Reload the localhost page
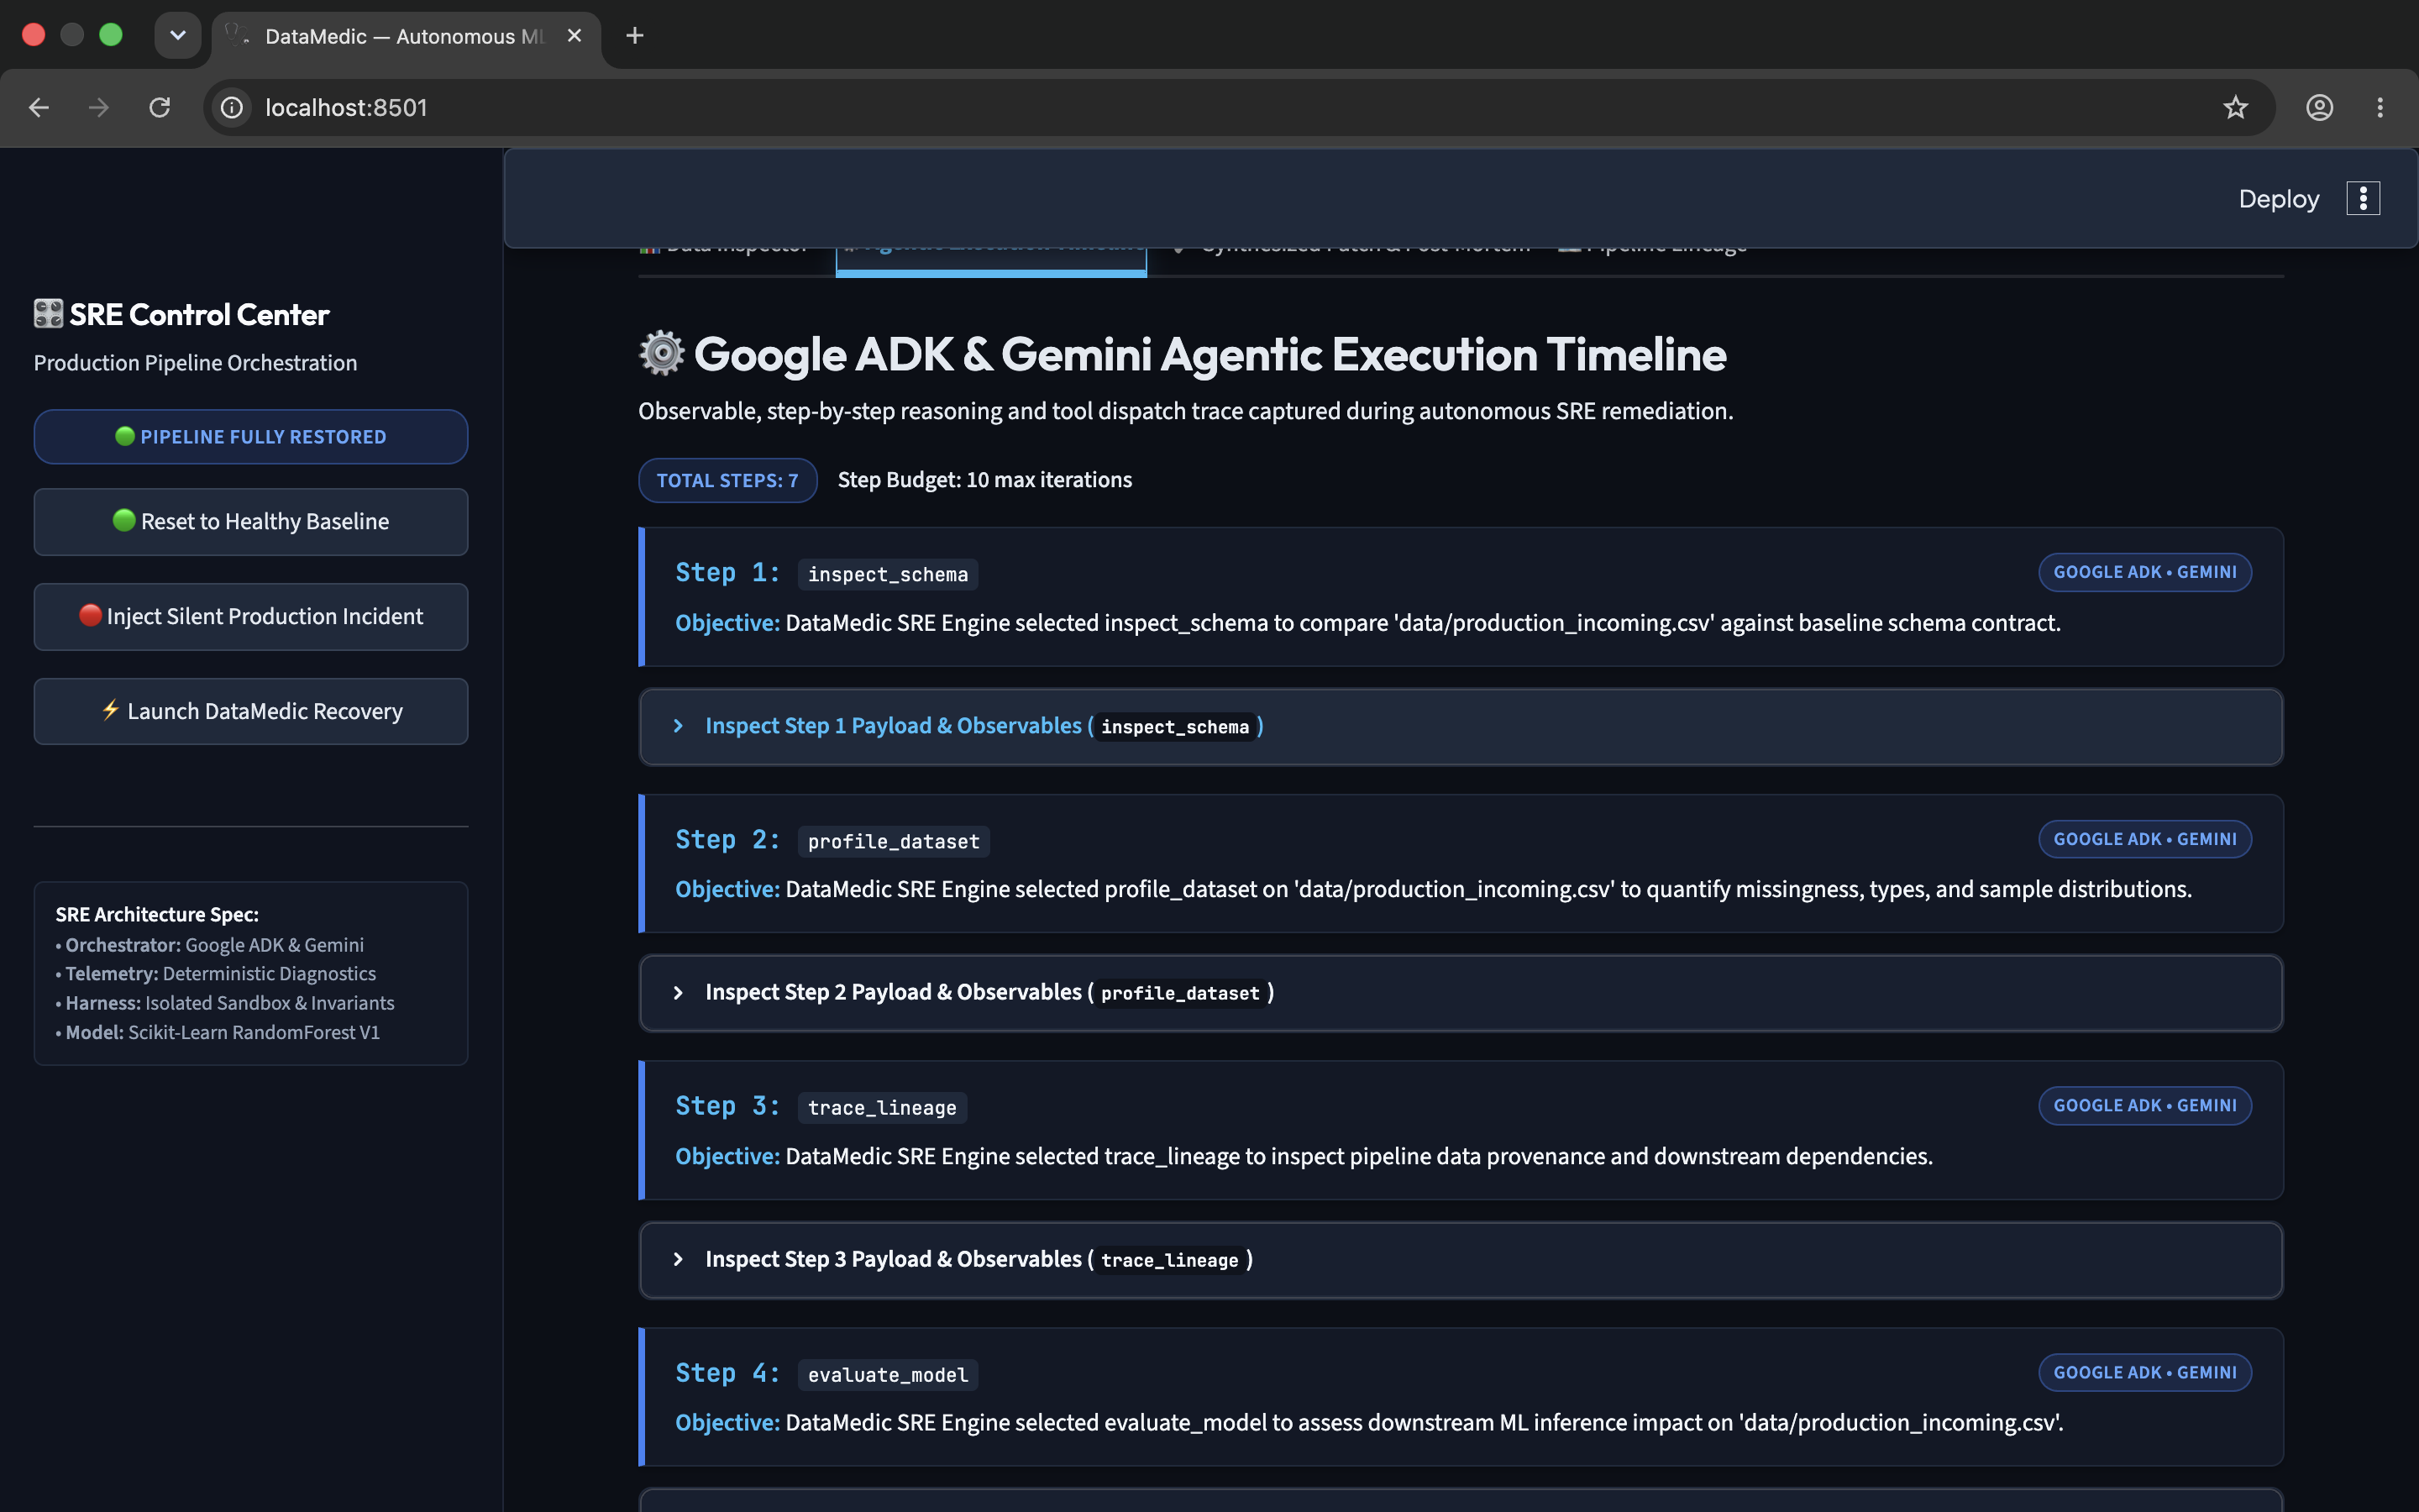 [160, 107]
